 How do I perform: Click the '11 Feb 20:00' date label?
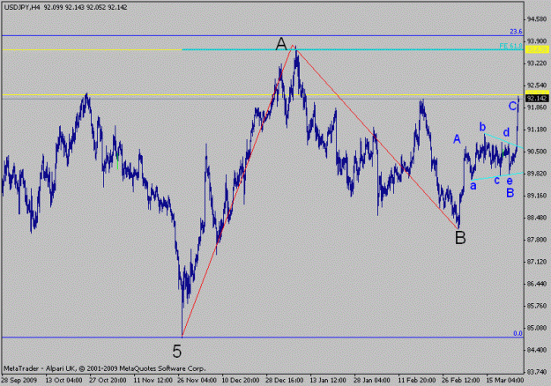point(416,380)
